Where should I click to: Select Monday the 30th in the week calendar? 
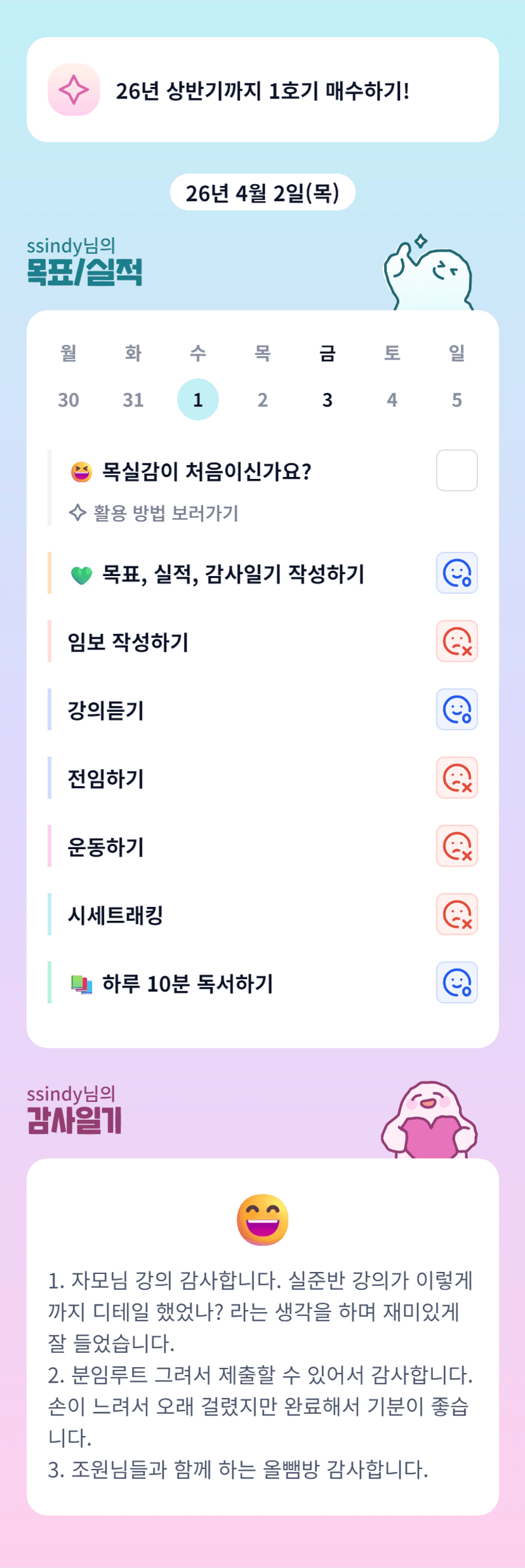pos(69,399)
